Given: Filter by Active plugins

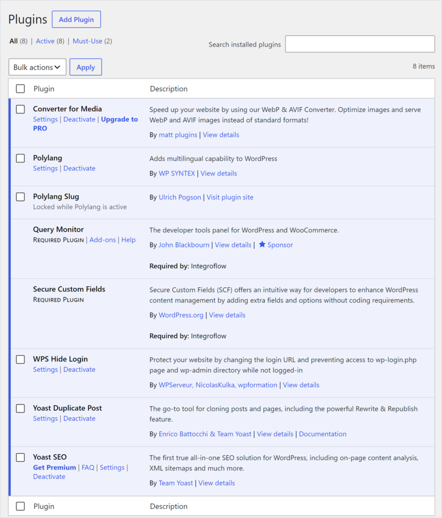Looking at the screenshot, I should (45, 41).
